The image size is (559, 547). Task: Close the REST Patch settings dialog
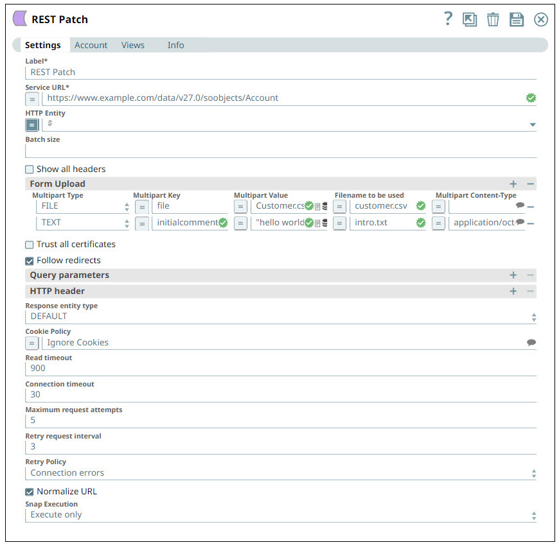[541, 19]
